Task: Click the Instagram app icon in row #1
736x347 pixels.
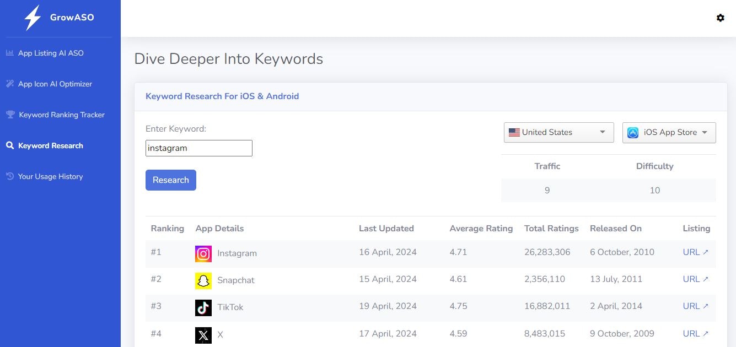Action: coord(203,253)
